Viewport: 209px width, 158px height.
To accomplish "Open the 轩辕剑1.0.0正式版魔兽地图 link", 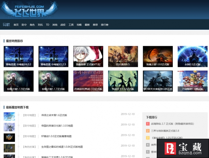I will pyautogui.click(x=57, y=136).
